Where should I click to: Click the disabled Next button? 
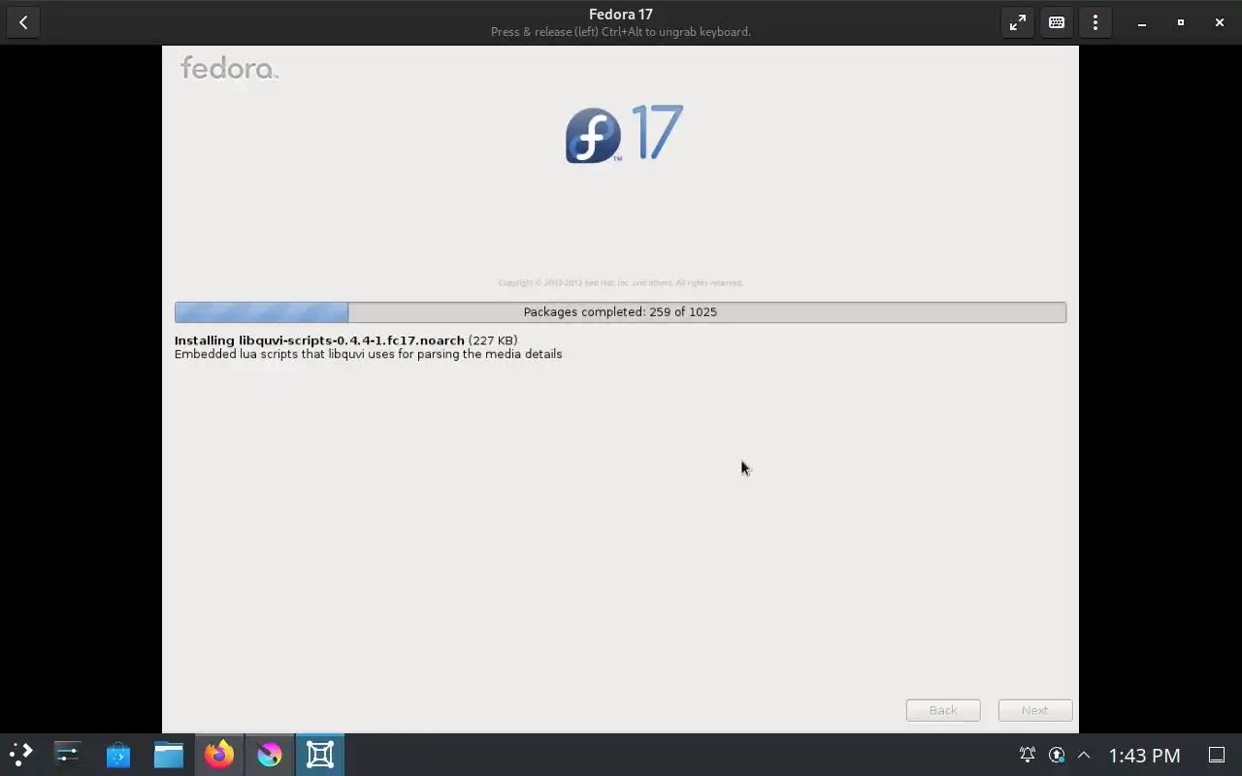click(x=1035, y=710)
